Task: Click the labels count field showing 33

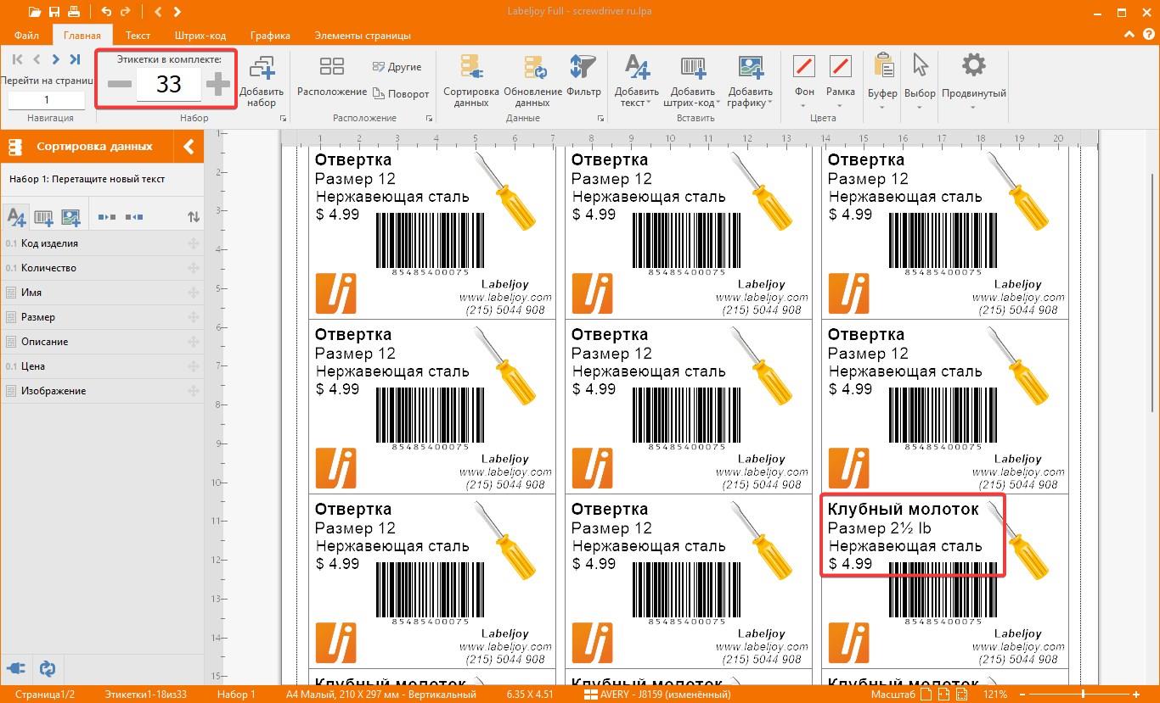Action: (x=169, y=84)
